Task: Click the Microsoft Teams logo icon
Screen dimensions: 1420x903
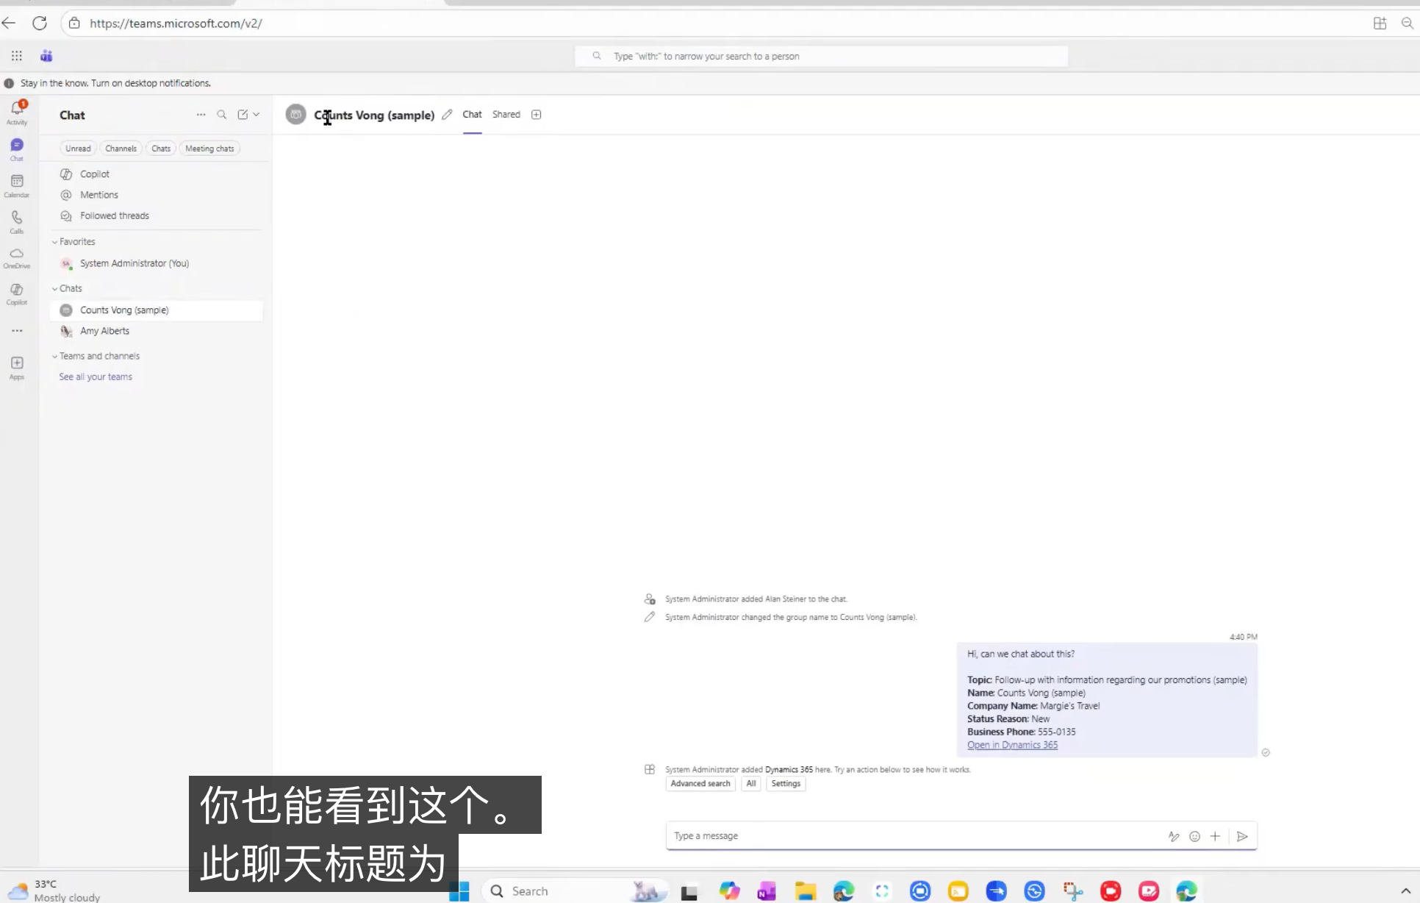Action: coord(46,56)
